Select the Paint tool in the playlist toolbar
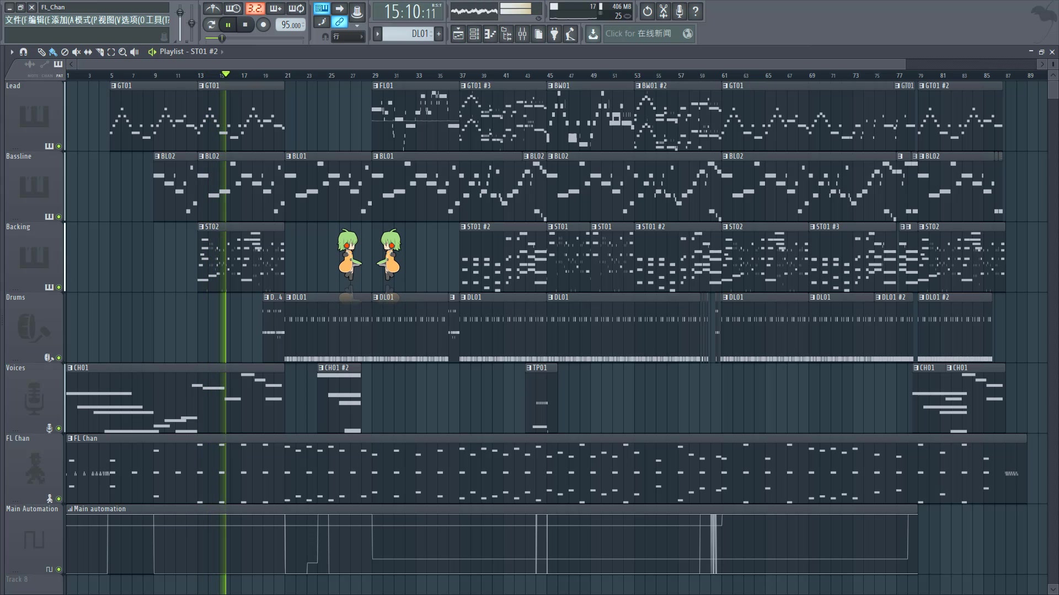1059x595 pixels. [x=52, y=52]
